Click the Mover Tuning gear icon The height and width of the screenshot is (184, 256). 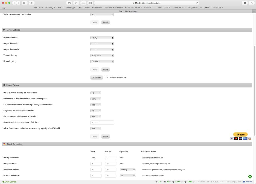tap(4, 85)
